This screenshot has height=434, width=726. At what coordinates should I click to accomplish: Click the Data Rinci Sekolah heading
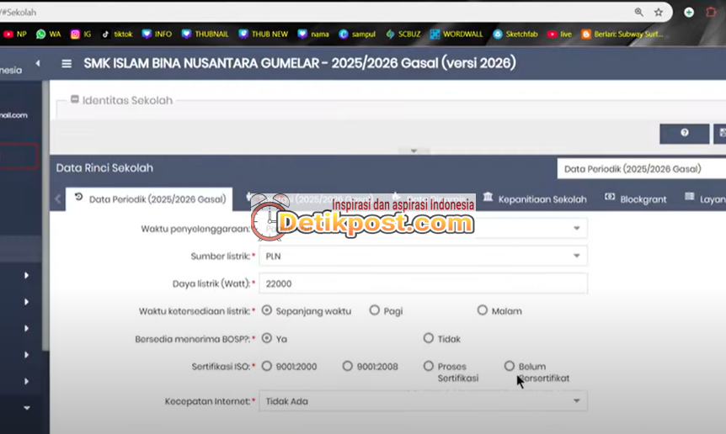104,167
